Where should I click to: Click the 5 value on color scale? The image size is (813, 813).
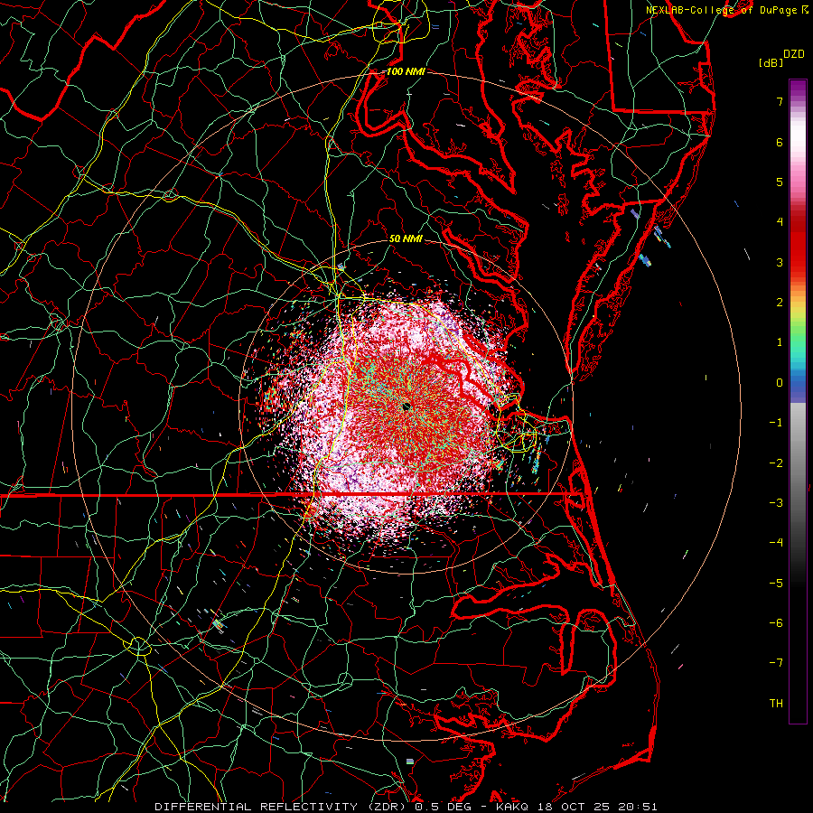[780, 182]
